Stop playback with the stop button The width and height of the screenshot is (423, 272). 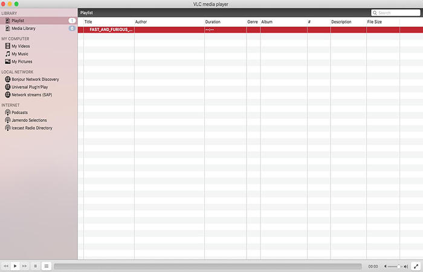pos(35,266)
